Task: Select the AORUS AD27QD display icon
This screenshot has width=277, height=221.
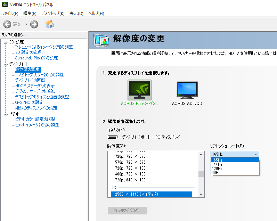Action: [x=187, y=90]
